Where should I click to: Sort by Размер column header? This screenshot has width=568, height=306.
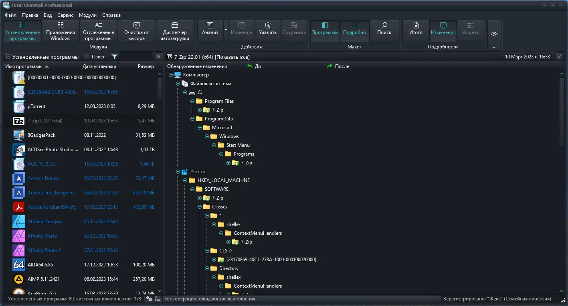click(146, 66)
